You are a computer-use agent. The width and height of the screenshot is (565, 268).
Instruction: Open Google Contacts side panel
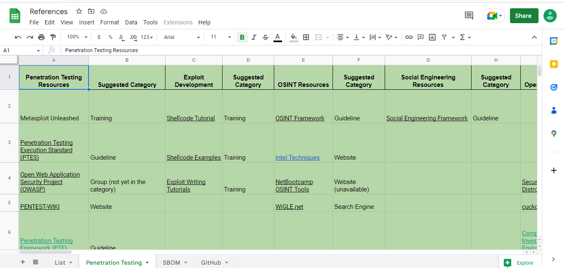(x=554, y=110)
